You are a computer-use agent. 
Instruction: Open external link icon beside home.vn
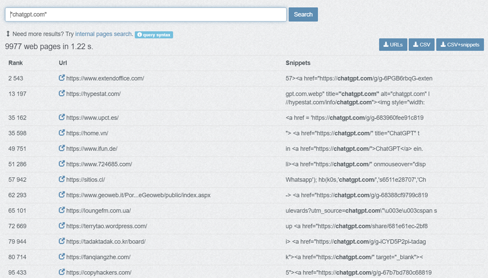[62, 133]
